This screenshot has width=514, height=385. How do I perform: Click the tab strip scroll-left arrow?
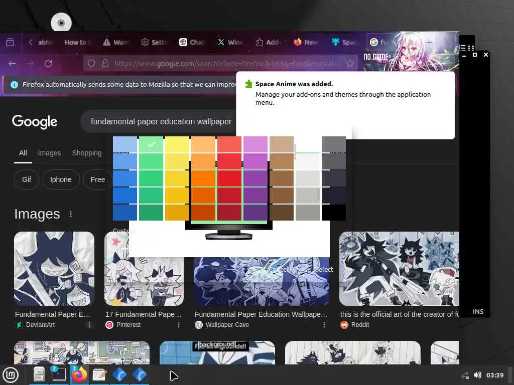click(31, 42)
